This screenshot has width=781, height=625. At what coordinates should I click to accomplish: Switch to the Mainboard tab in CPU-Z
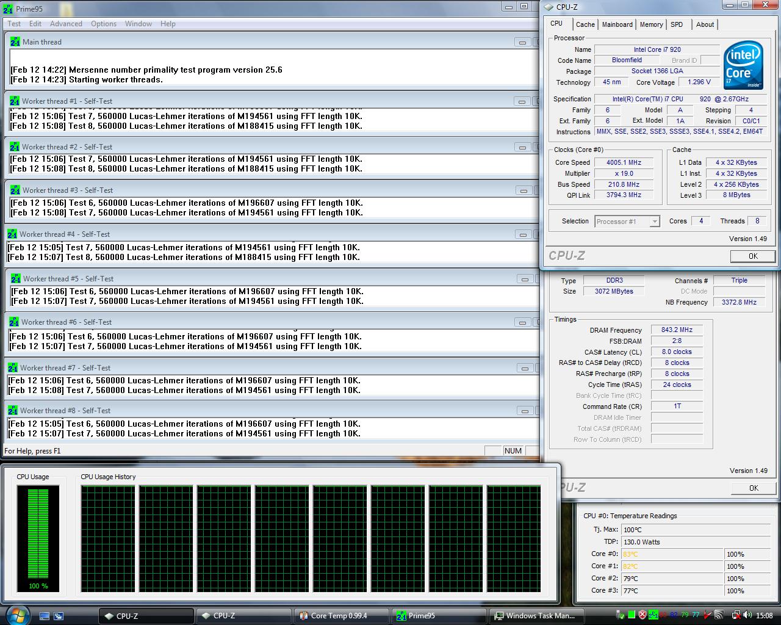(617, 24)
